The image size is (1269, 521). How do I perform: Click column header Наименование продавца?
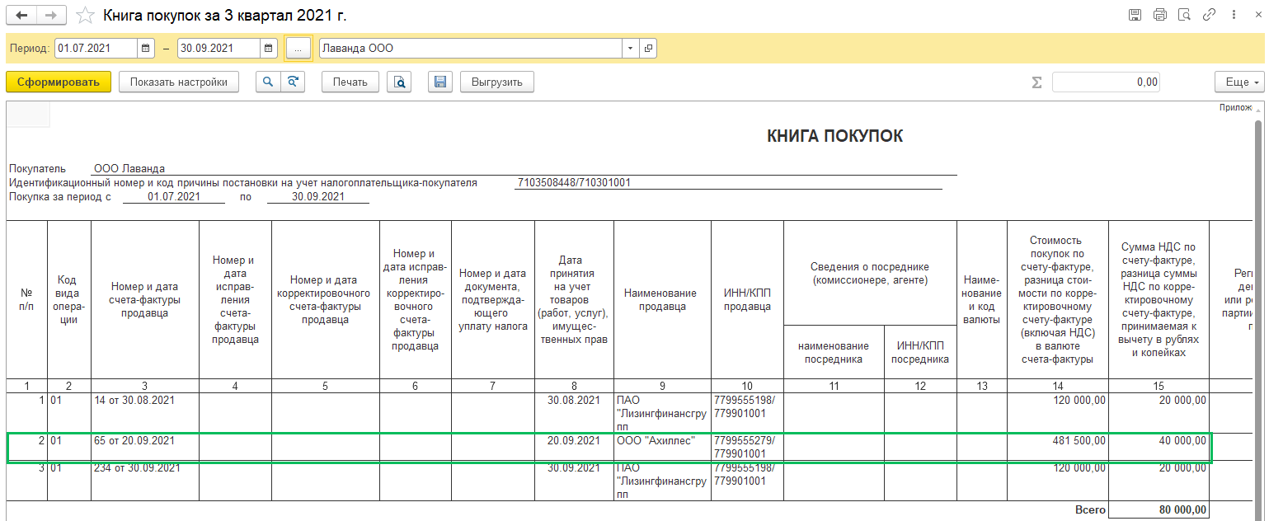tap(662, 300)
